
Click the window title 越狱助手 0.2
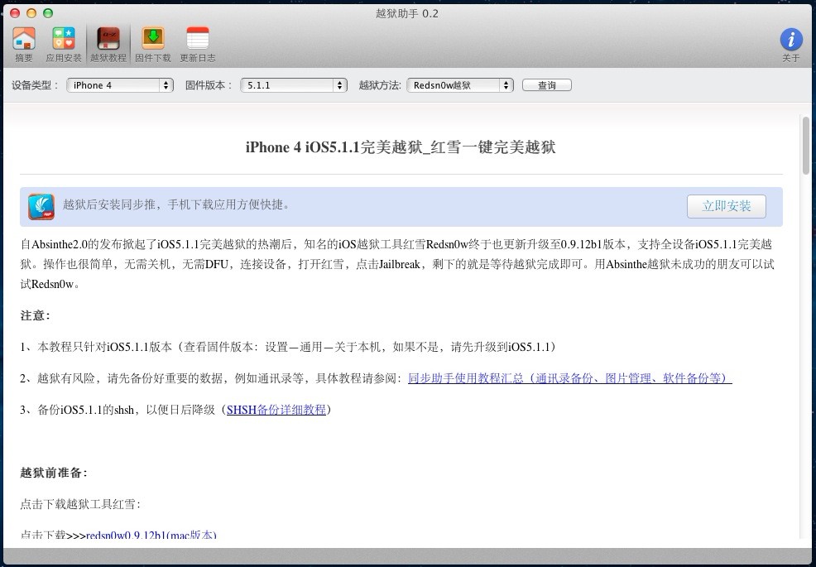pyautogui.click(x=407, y=13)
